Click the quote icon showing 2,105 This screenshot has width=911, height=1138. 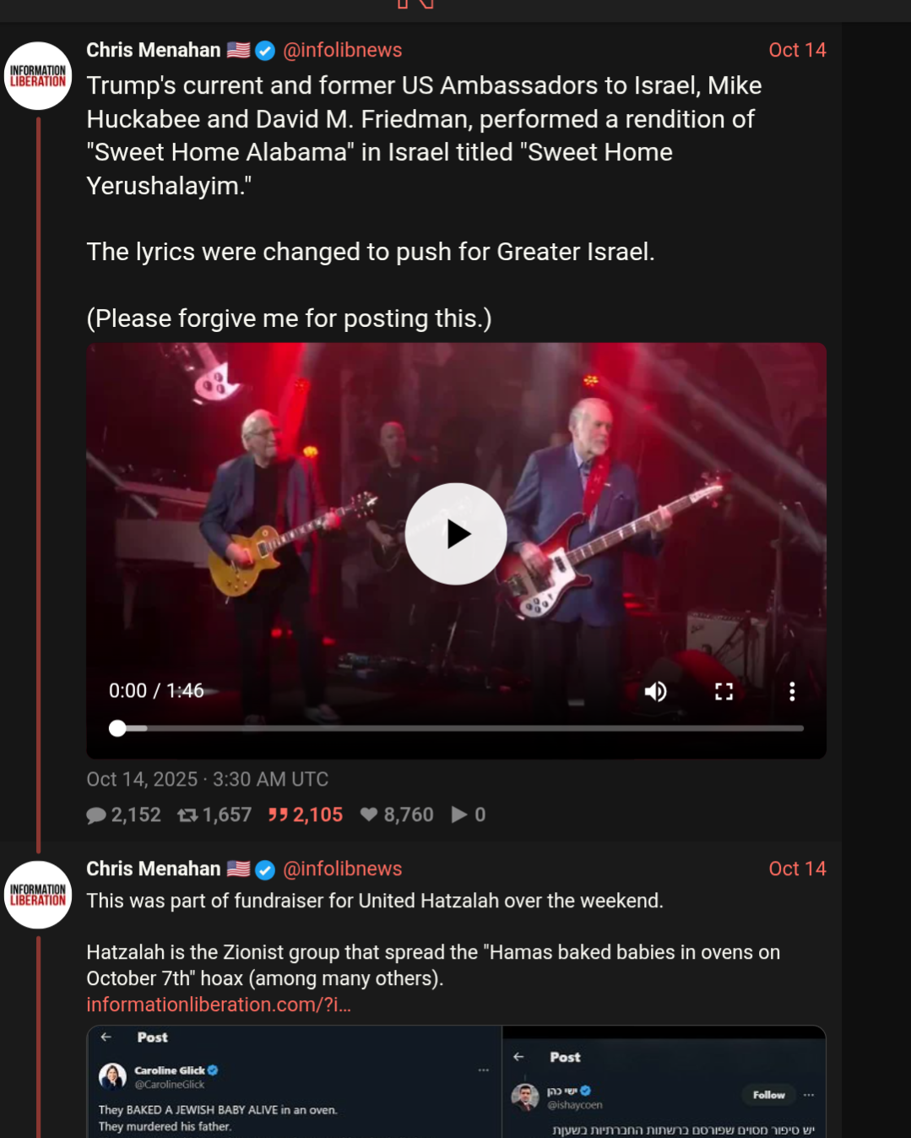point(278,815)
